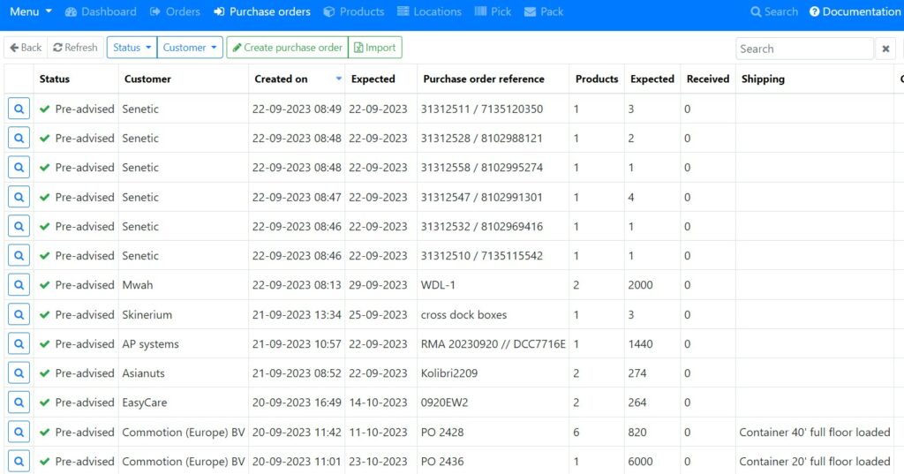Click the 'cross dock boxes' reference
The image size is (904, 474).
pyautogui.click(x=463, y=315)
